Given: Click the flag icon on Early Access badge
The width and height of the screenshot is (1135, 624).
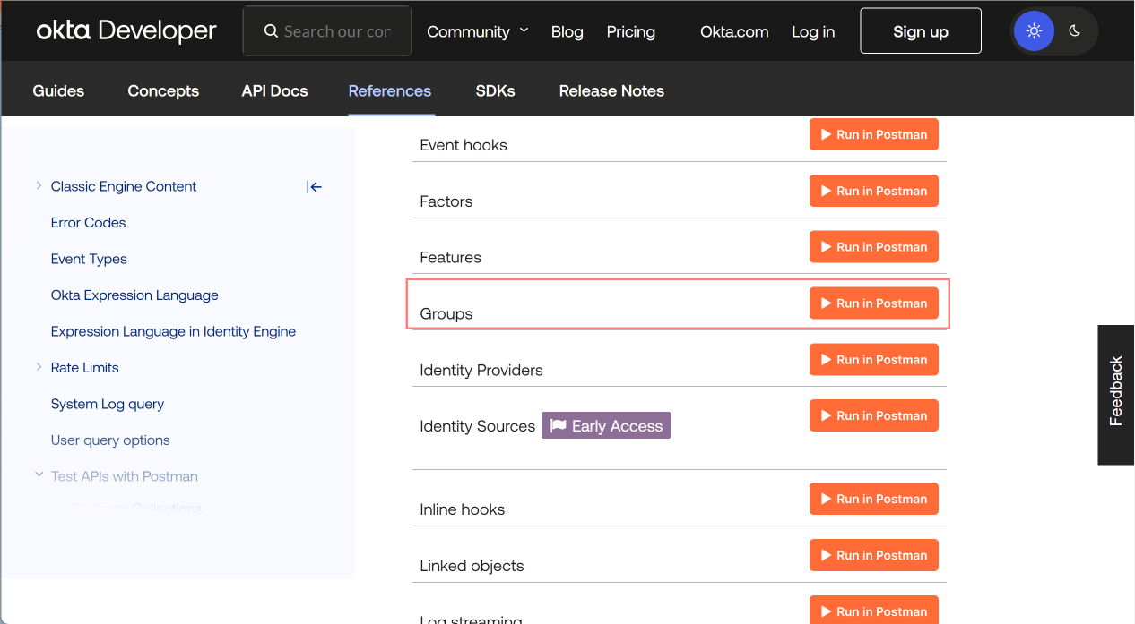Looking at the screenshot, I should click(558, 424).
